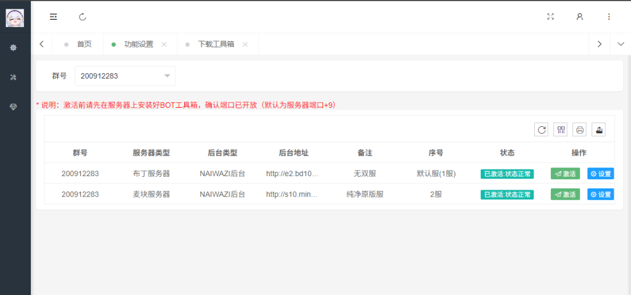Image resolution: width=631 pixels, height=295 pixels.
Task: Click the http://e2.bd10... address cell
Action: pos(294,174)
